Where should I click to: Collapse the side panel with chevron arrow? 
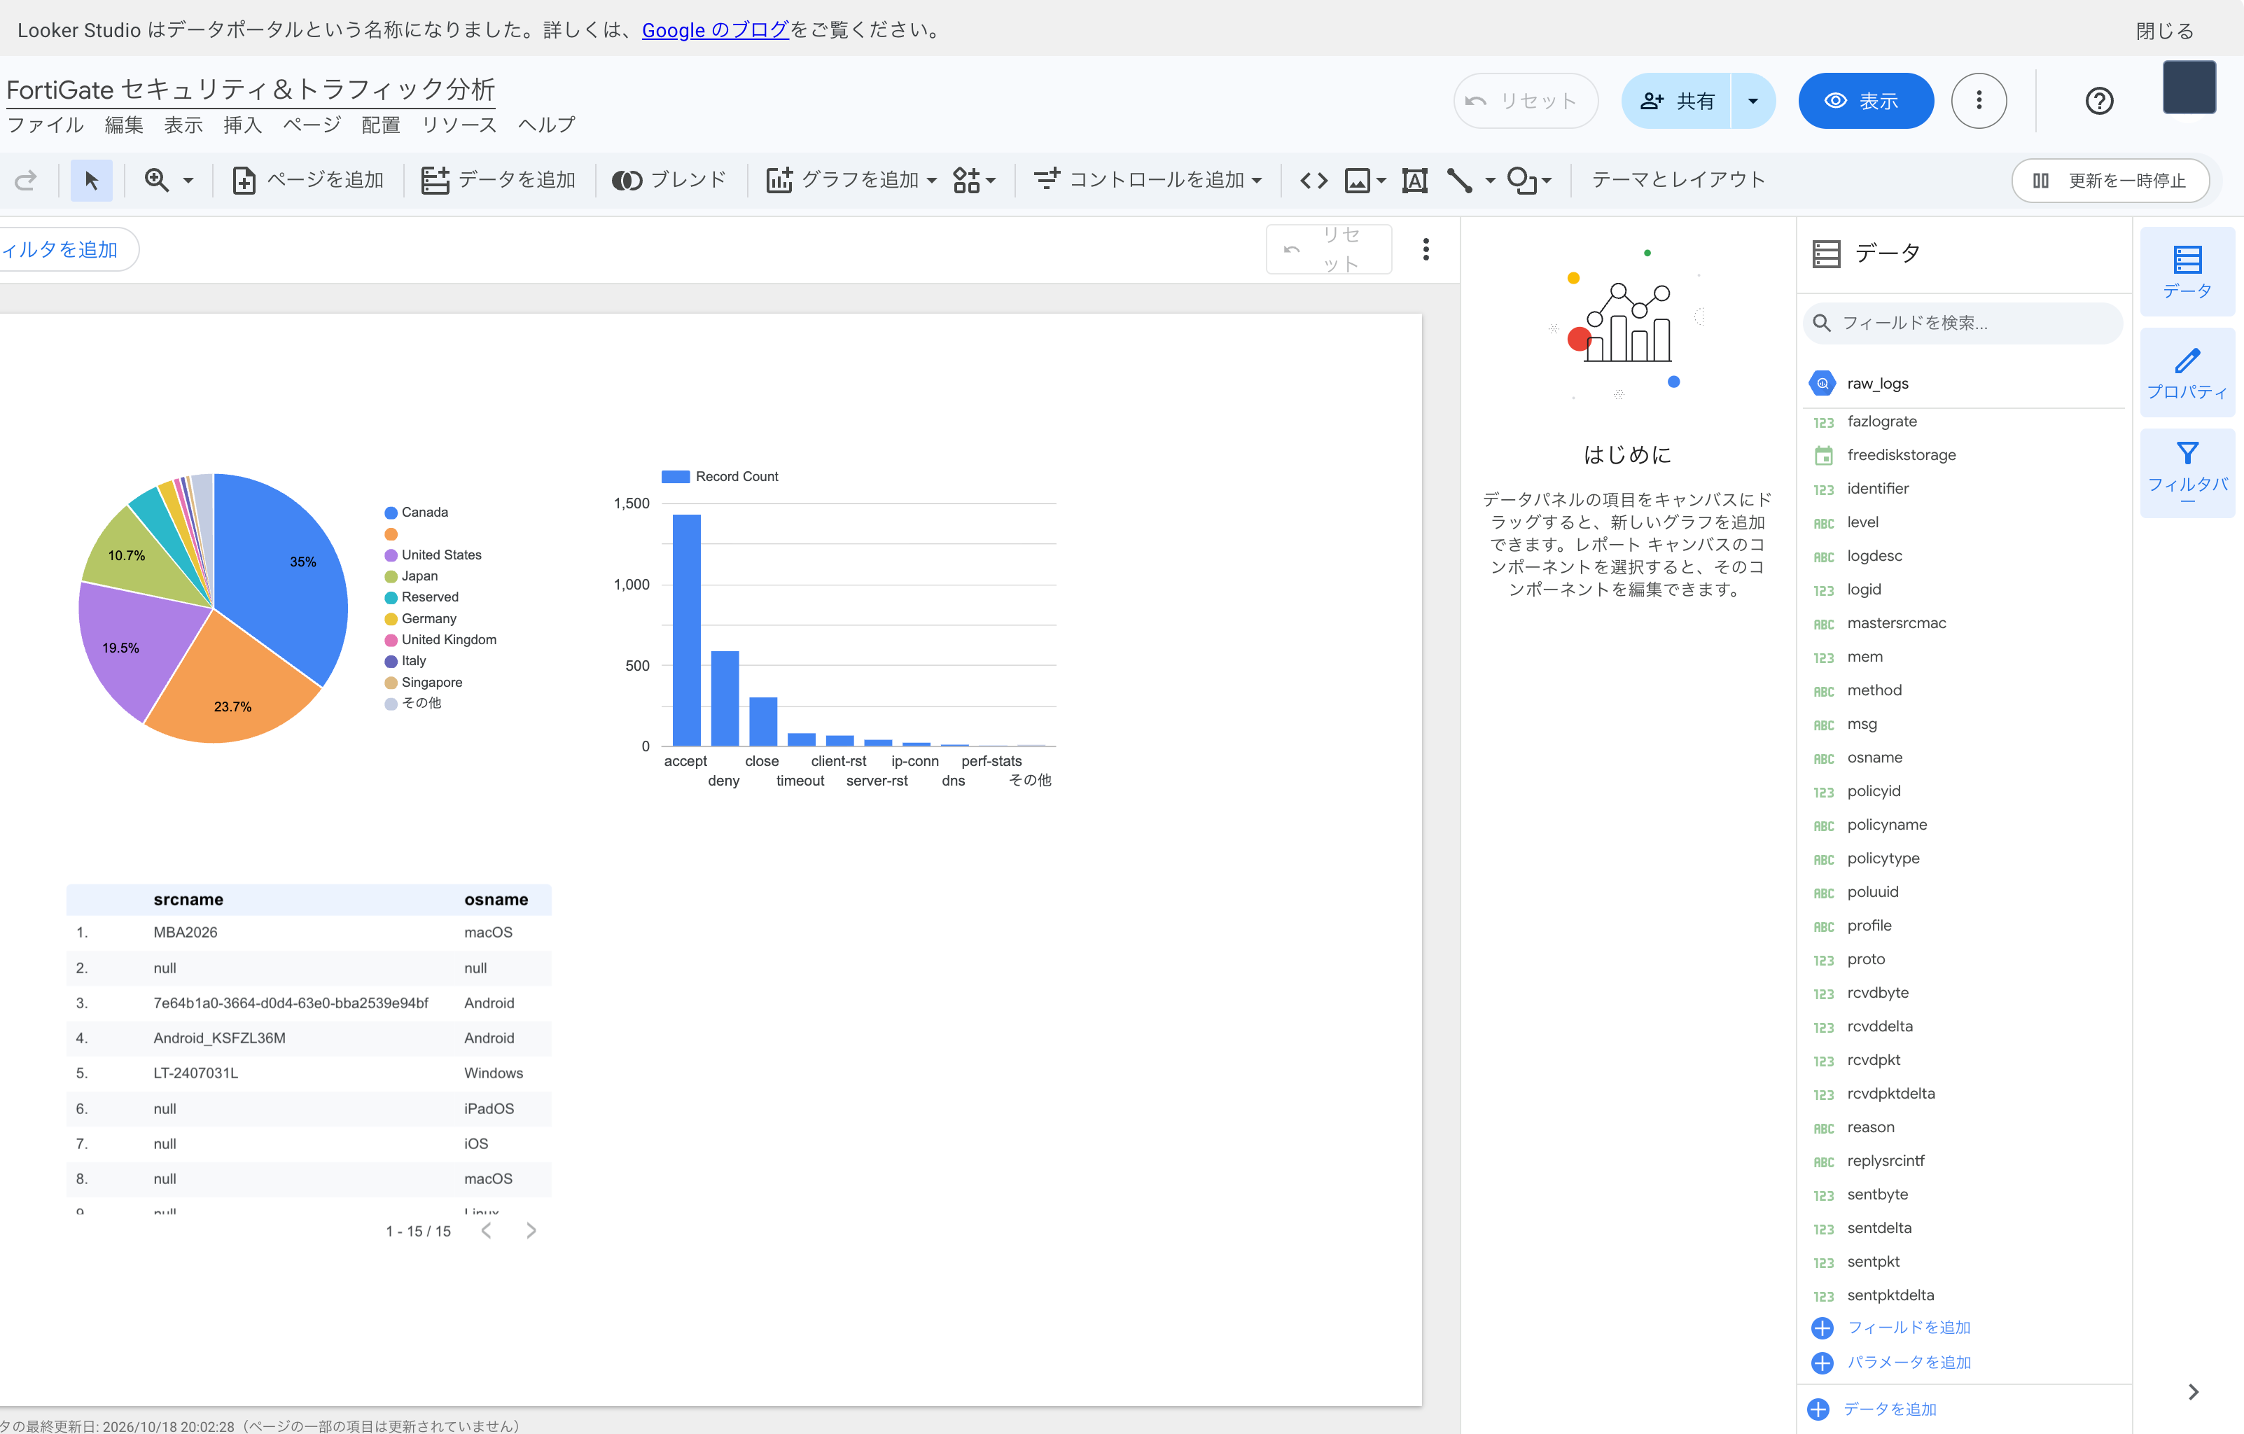tap(2193, 1391)
